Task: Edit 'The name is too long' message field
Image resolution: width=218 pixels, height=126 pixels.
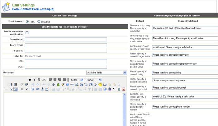Action: coord(185,28)
